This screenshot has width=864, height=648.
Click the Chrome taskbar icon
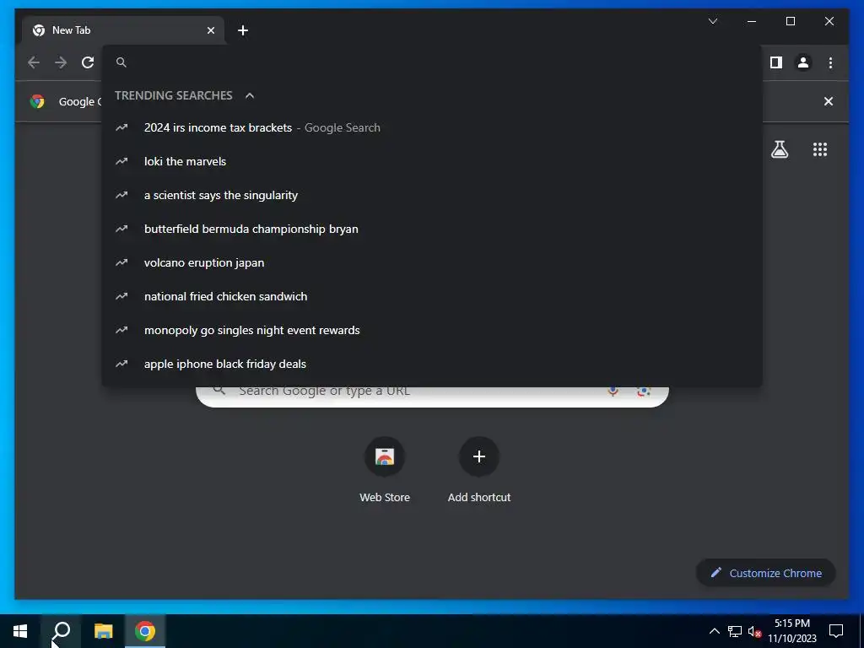click(145, 631)
